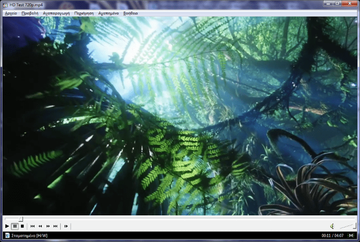Stop the video with Stop button
The image size is (360, 242).
coord(22,226)
